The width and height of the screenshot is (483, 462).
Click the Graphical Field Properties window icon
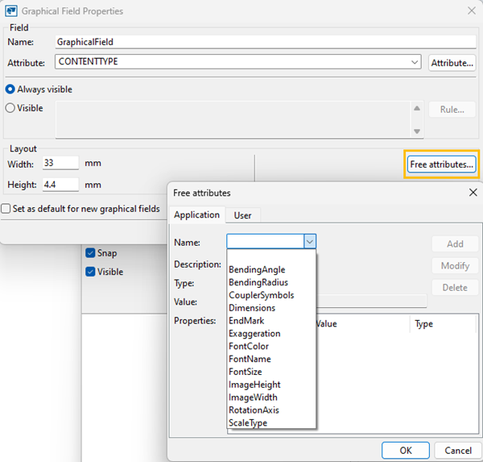(x=13, y=10)
